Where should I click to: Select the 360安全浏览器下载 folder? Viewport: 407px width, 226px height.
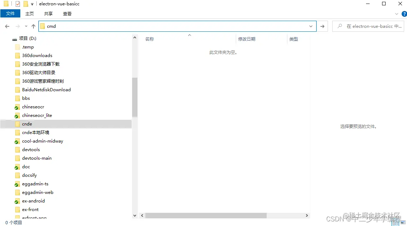41,64
